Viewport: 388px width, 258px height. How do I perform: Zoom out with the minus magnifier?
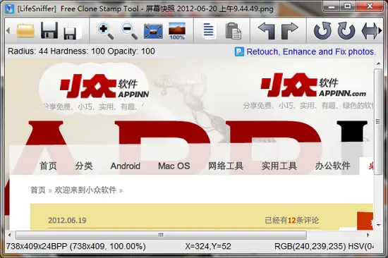pyautogui.click(x=129, y=31)
